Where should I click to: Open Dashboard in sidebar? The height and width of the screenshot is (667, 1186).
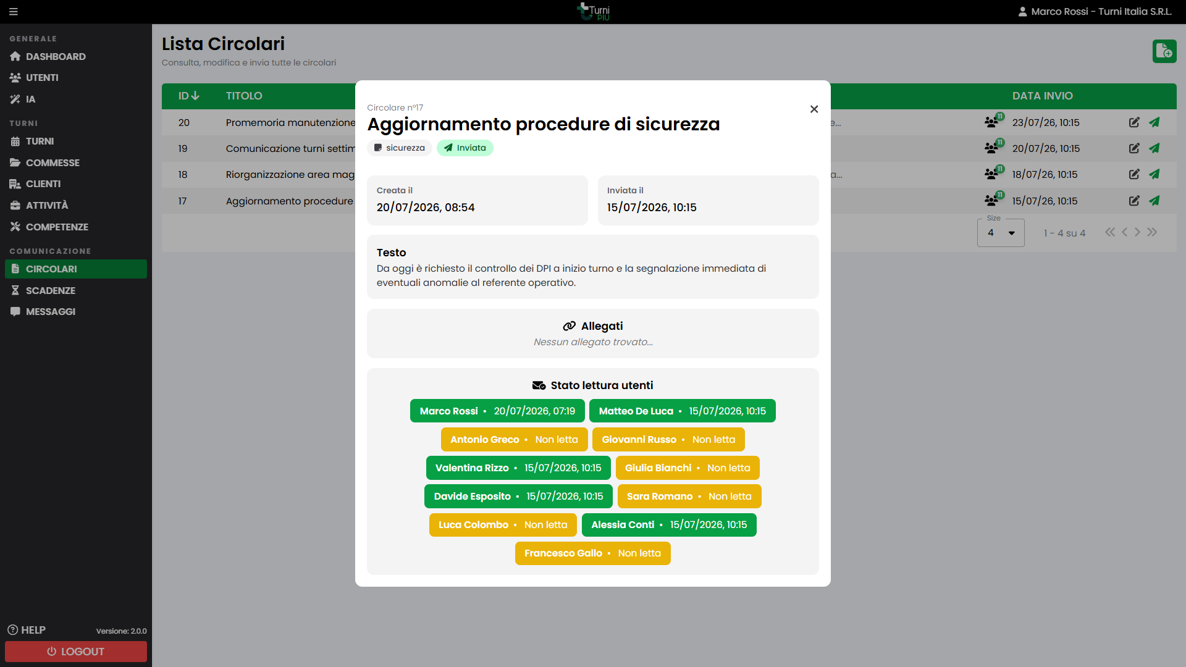[76, 56]
